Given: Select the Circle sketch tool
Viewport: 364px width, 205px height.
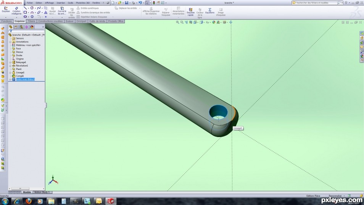Looking at the screenshot, I should 32,8.
